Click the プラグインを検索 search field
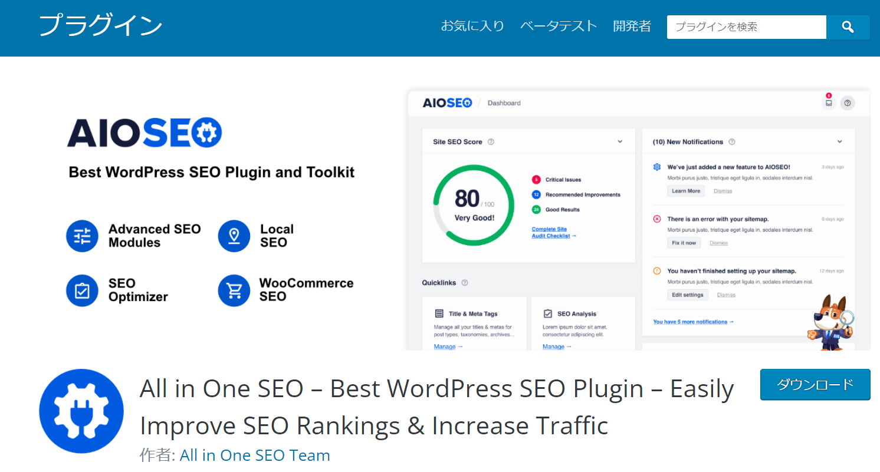The height and width of the screenshot is (472, 880). [747, 27]
